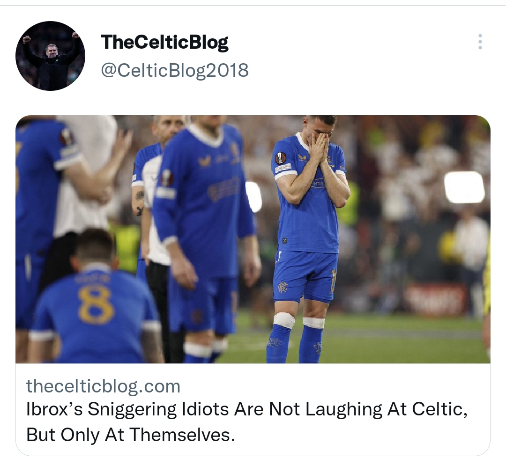506x466 pixels.
Task: Click the Europa League sleeve badge in photo
Action: point(281,158)
